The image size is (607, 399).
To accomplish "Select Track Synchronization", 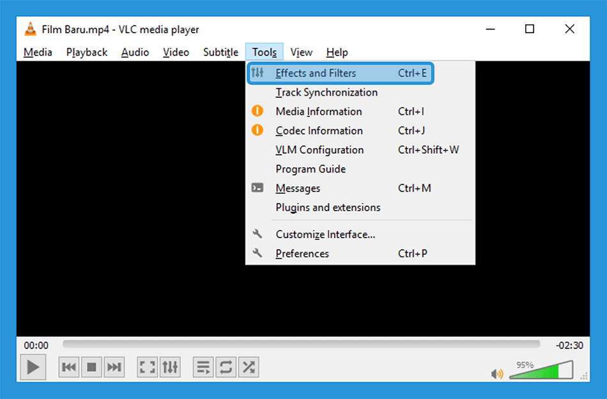I will (x=360, y=93).
